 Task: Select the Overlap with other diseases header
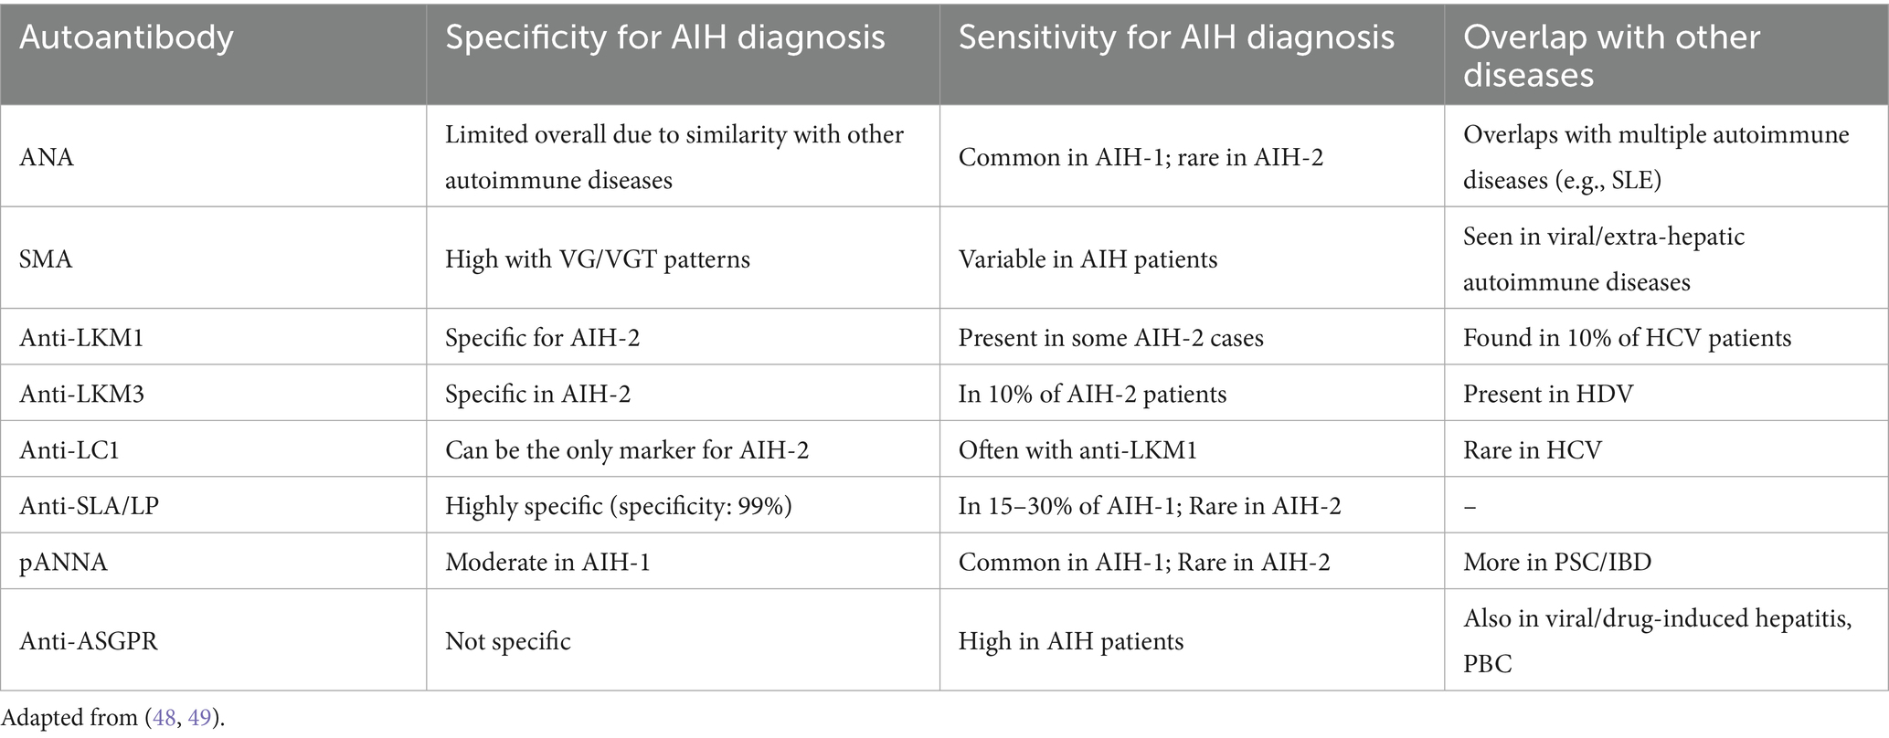click(1611, 55)
